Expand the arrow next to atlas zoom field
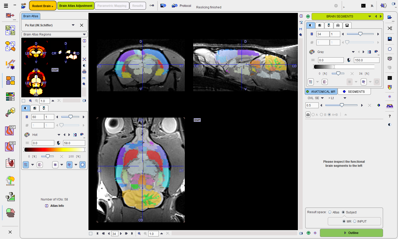This screenshot has height=239, width=398. pos(53,101)
